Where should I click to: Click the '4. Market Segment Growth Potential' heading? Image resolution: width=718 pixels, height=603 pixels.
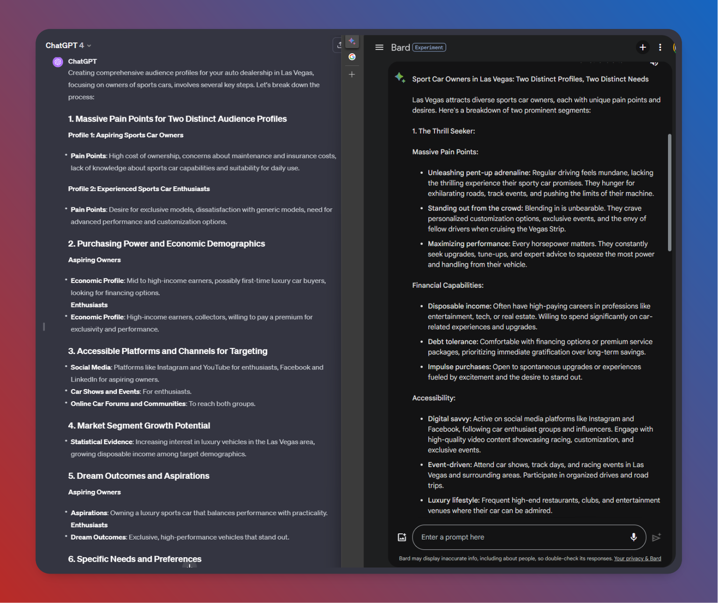pos(139,426)
